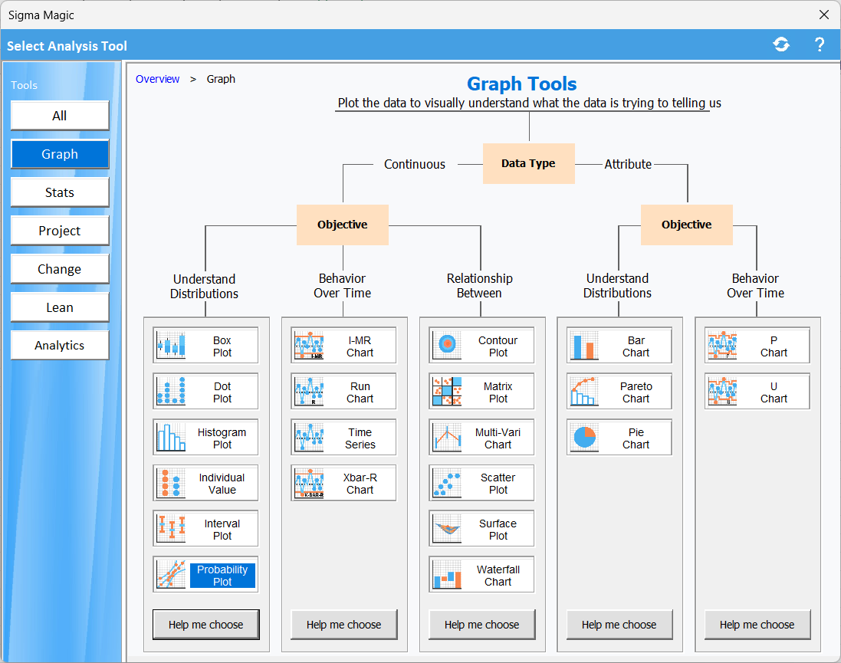Select the Pareto Chart icon
Screen dimensions: 841x663
coord(585,392)
